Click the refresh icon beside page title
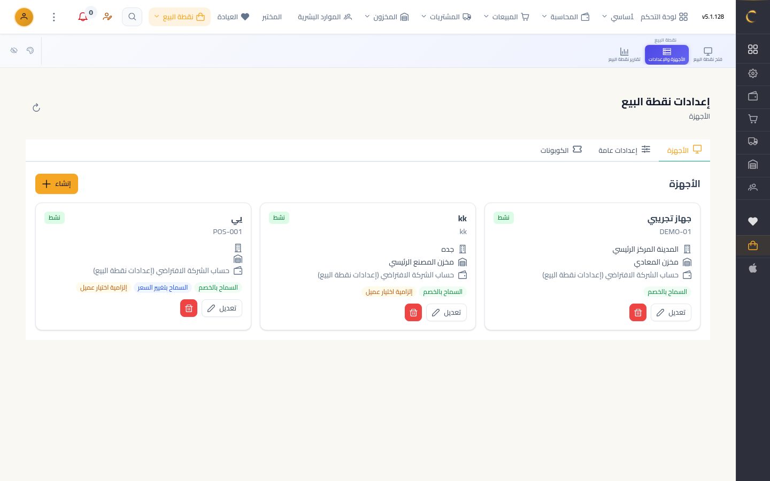The width and height of the screenshot is (770, 481). point(36,108)
